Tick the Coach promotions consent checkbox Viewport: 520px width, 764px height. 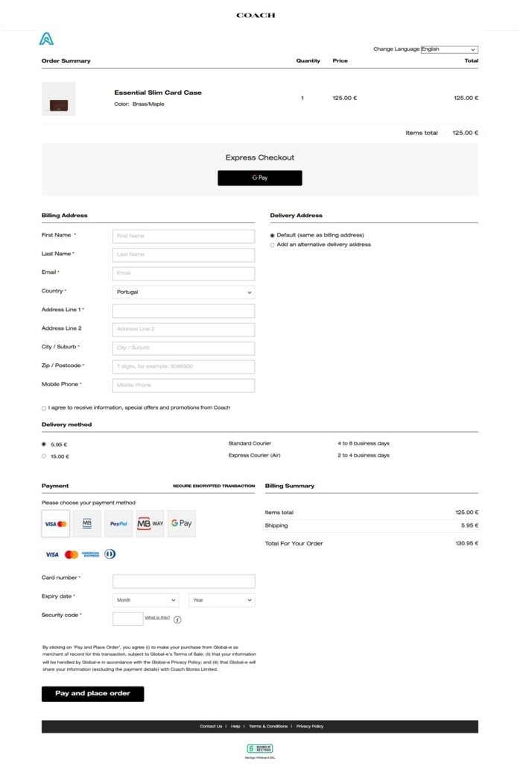[x=44, y=408]
